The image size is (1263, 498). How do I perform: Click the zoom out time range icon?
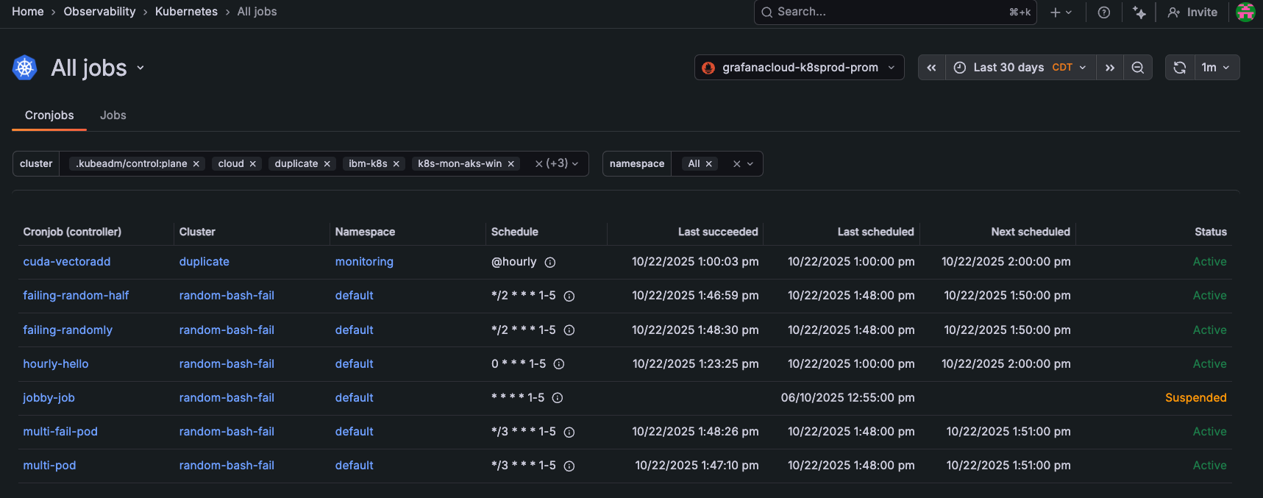pos(1137,68)
